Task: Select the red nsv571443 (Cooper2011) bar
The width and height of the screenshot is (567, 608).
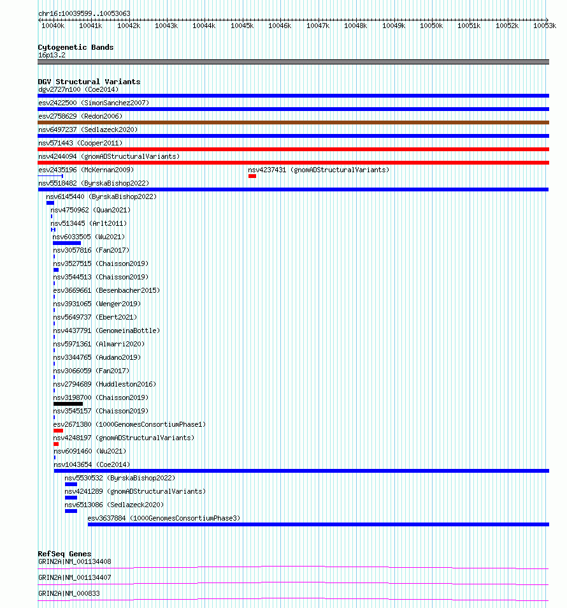Action: coord(293,149)
